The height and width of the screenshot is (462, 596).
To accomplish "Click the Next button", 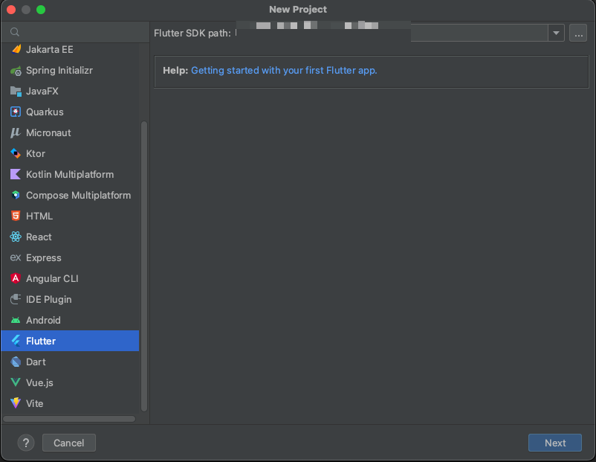I will pos(555,443).
